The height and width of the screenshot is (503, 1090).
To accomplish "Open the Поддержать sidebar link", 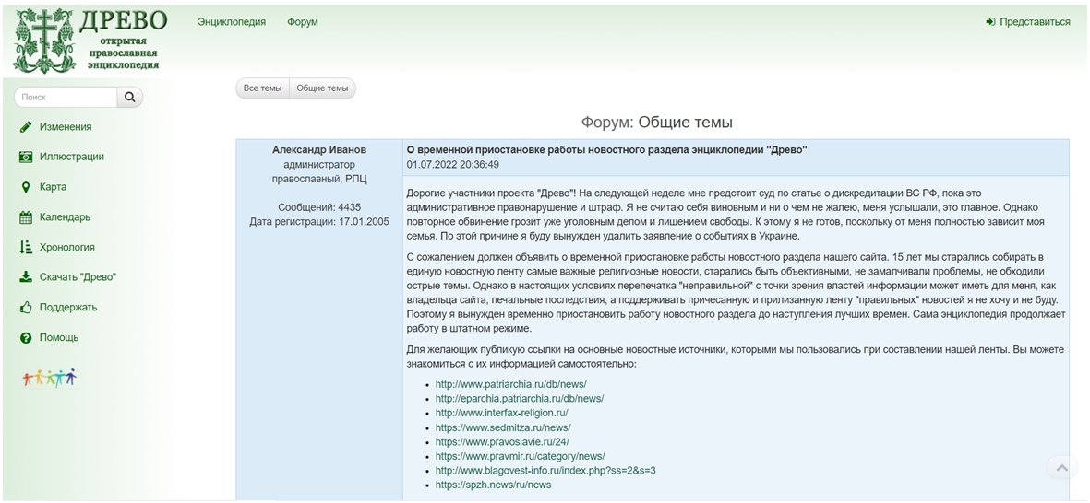I will (68, 308).
